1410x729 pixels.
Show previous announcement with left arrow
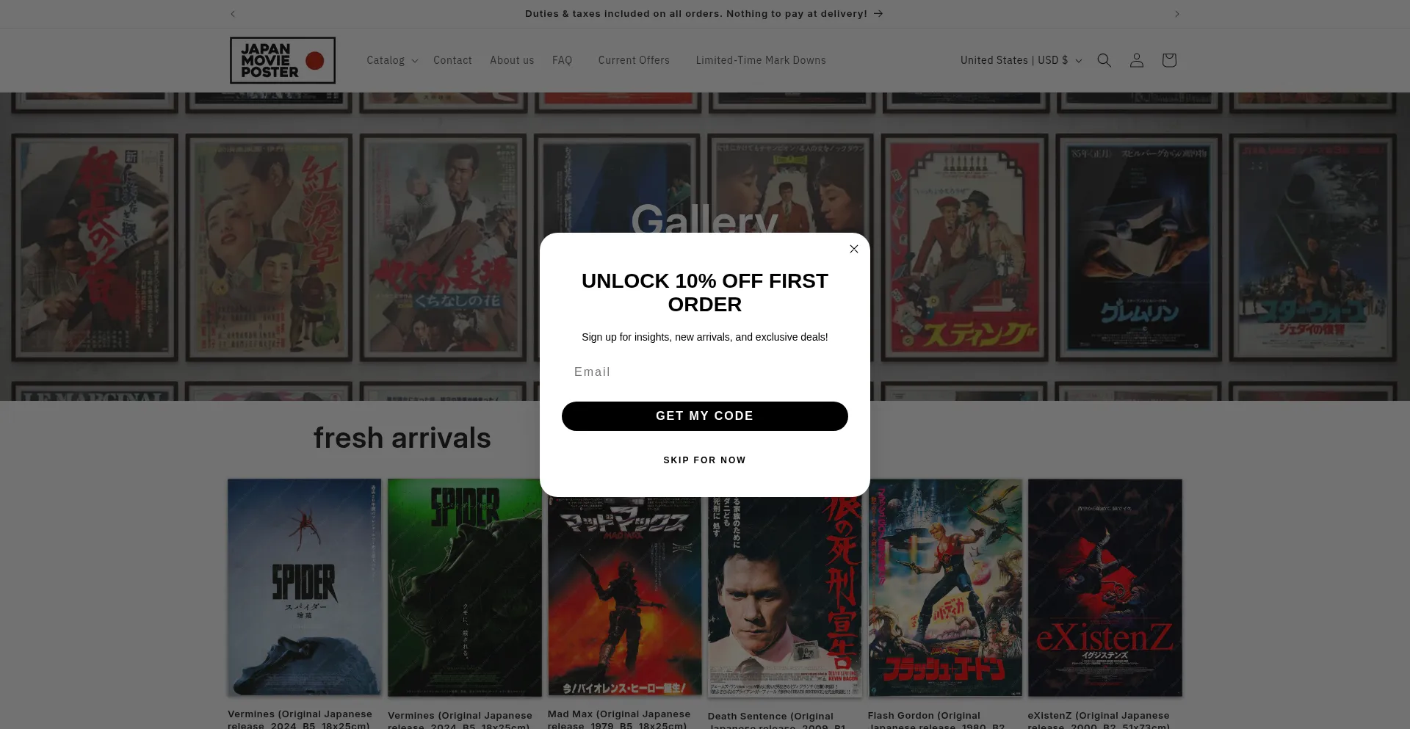click(233, 14)
